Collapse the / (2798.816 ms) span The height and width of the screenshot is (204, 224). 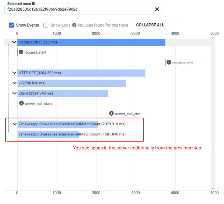[x=14, y=83]
